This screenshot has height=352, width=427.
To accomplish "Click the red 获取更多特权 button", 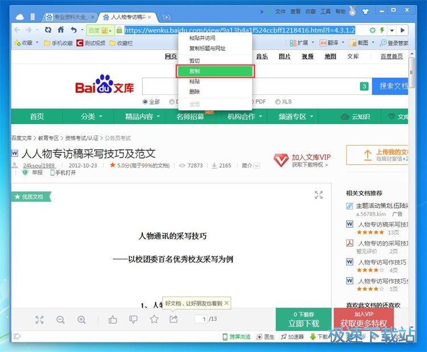I will (x=364, y=320).
